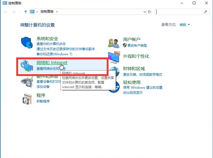Viewport: 213px width, 158px height.
Task: Click 通过文件历史记录保存你的文件备份副本 link
Action: tap(66, 49)
